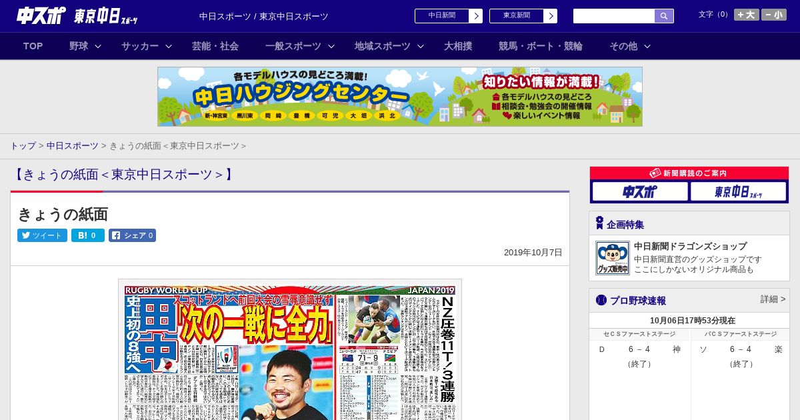Click セＣＳファーストステージ column header
The width and height of the screenshot is (800, 420).
[x=640, y=334]
